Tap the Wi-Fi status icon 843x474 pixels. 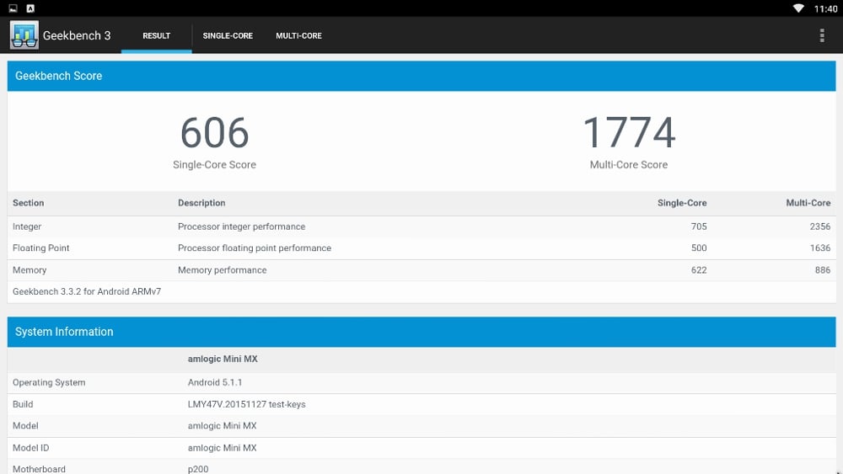798,8
